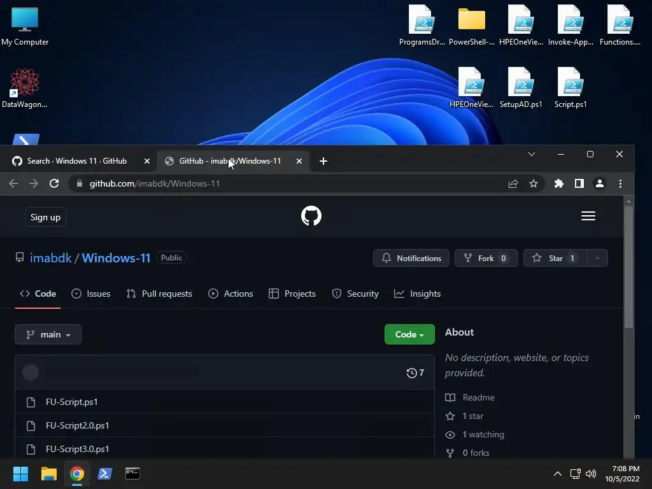
Task: Open the DataWagon desktop shortcut
Action: pos(25,88)
